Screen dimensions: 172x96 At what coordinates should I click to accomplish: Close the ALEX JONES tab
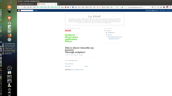35,4
